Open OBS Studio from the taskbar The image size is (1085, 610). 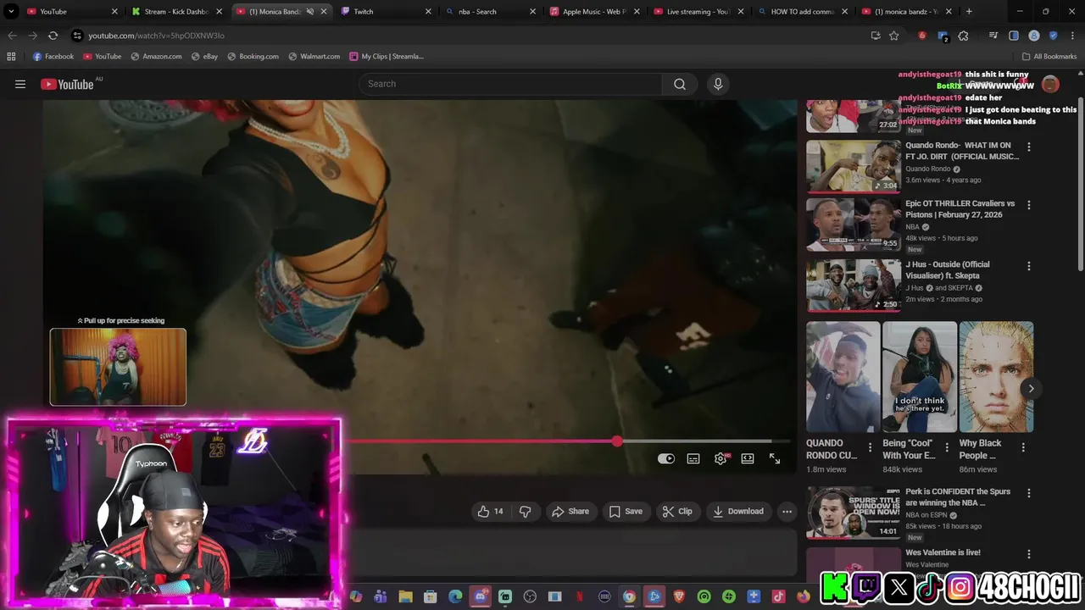[530, 596]
